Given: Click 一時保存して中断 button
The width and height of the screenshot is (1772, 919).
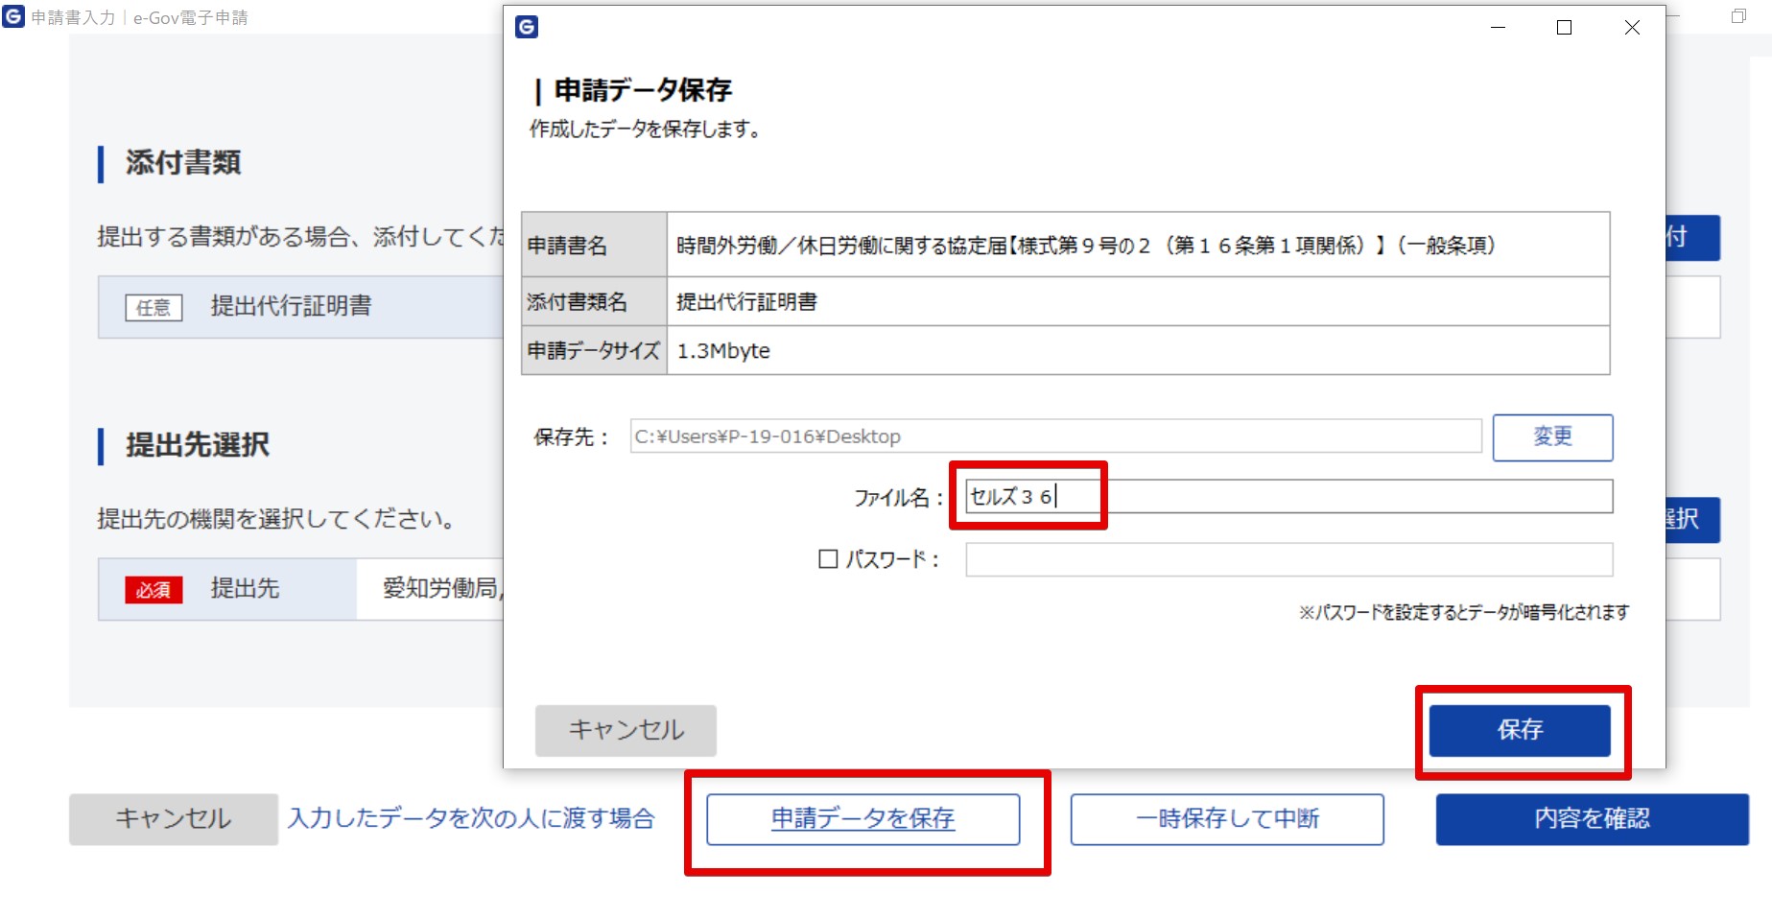Looking at the screenshot, I should (x=1227, y=819).
